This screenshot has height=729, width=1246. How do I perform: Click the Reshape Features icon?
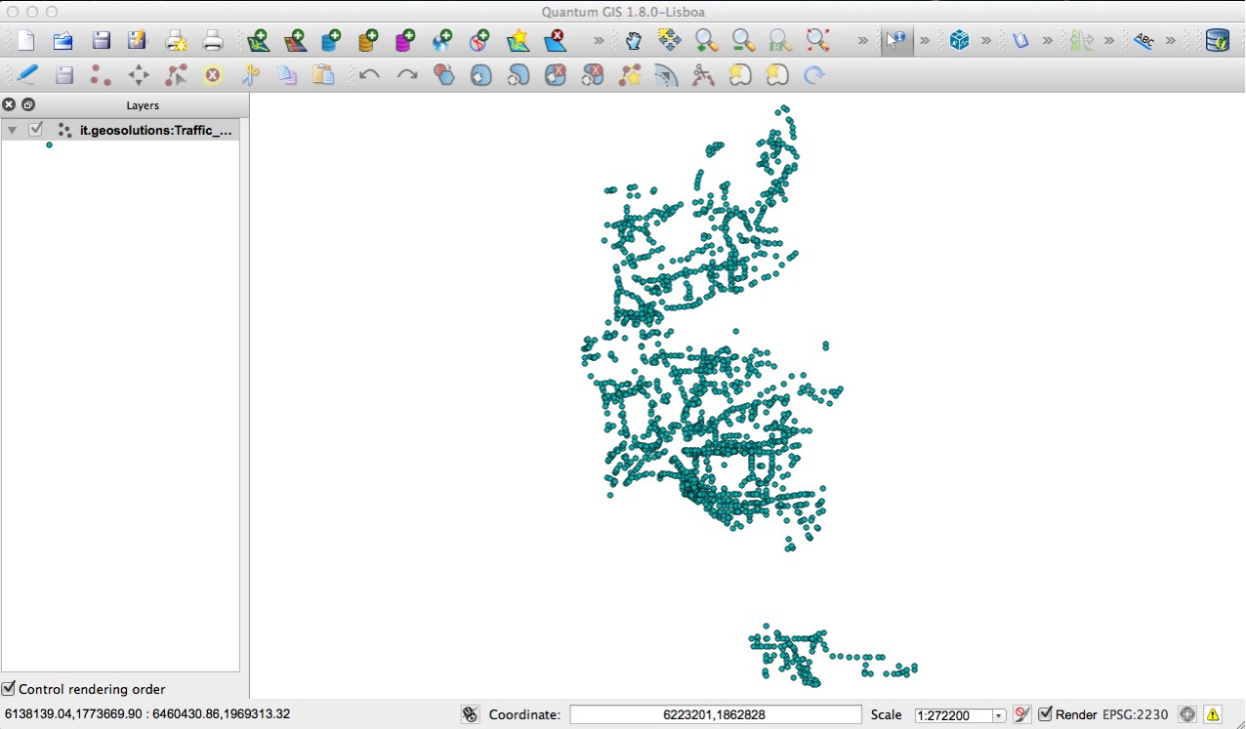point(629,74)
